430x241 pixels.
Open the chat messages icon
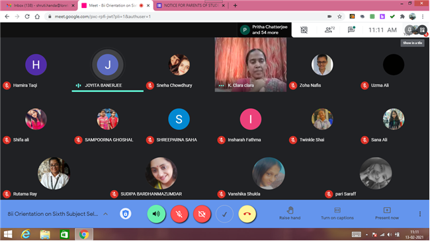point(351,29)
